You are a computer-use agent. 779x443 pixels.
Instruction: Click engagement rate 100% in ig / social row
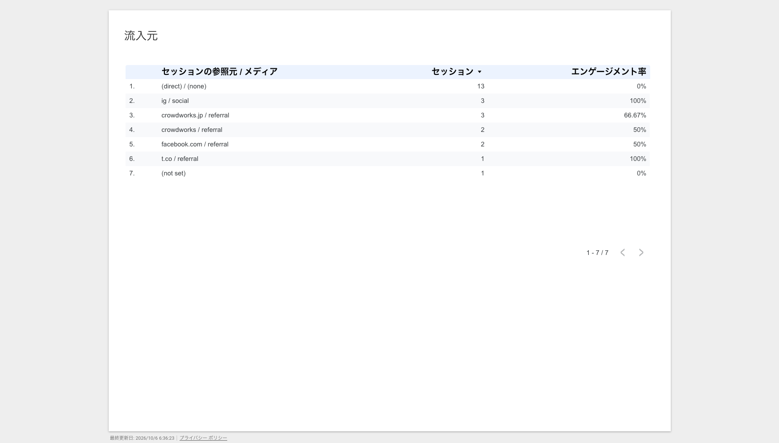coord(638,101)
